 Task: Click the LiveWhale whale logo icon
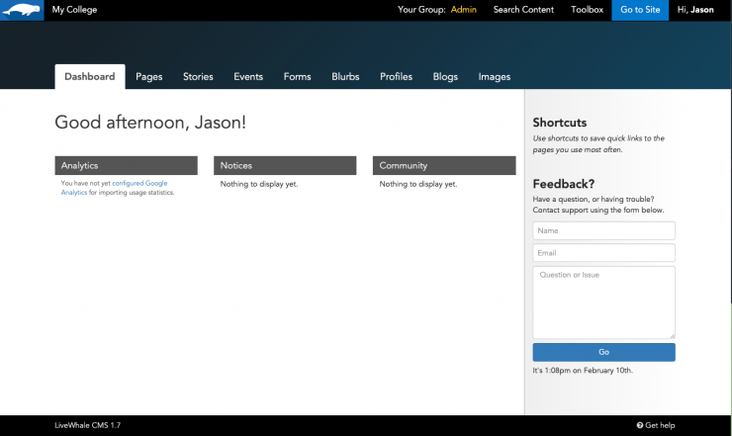pyautogui.click(x=22, y=10)
